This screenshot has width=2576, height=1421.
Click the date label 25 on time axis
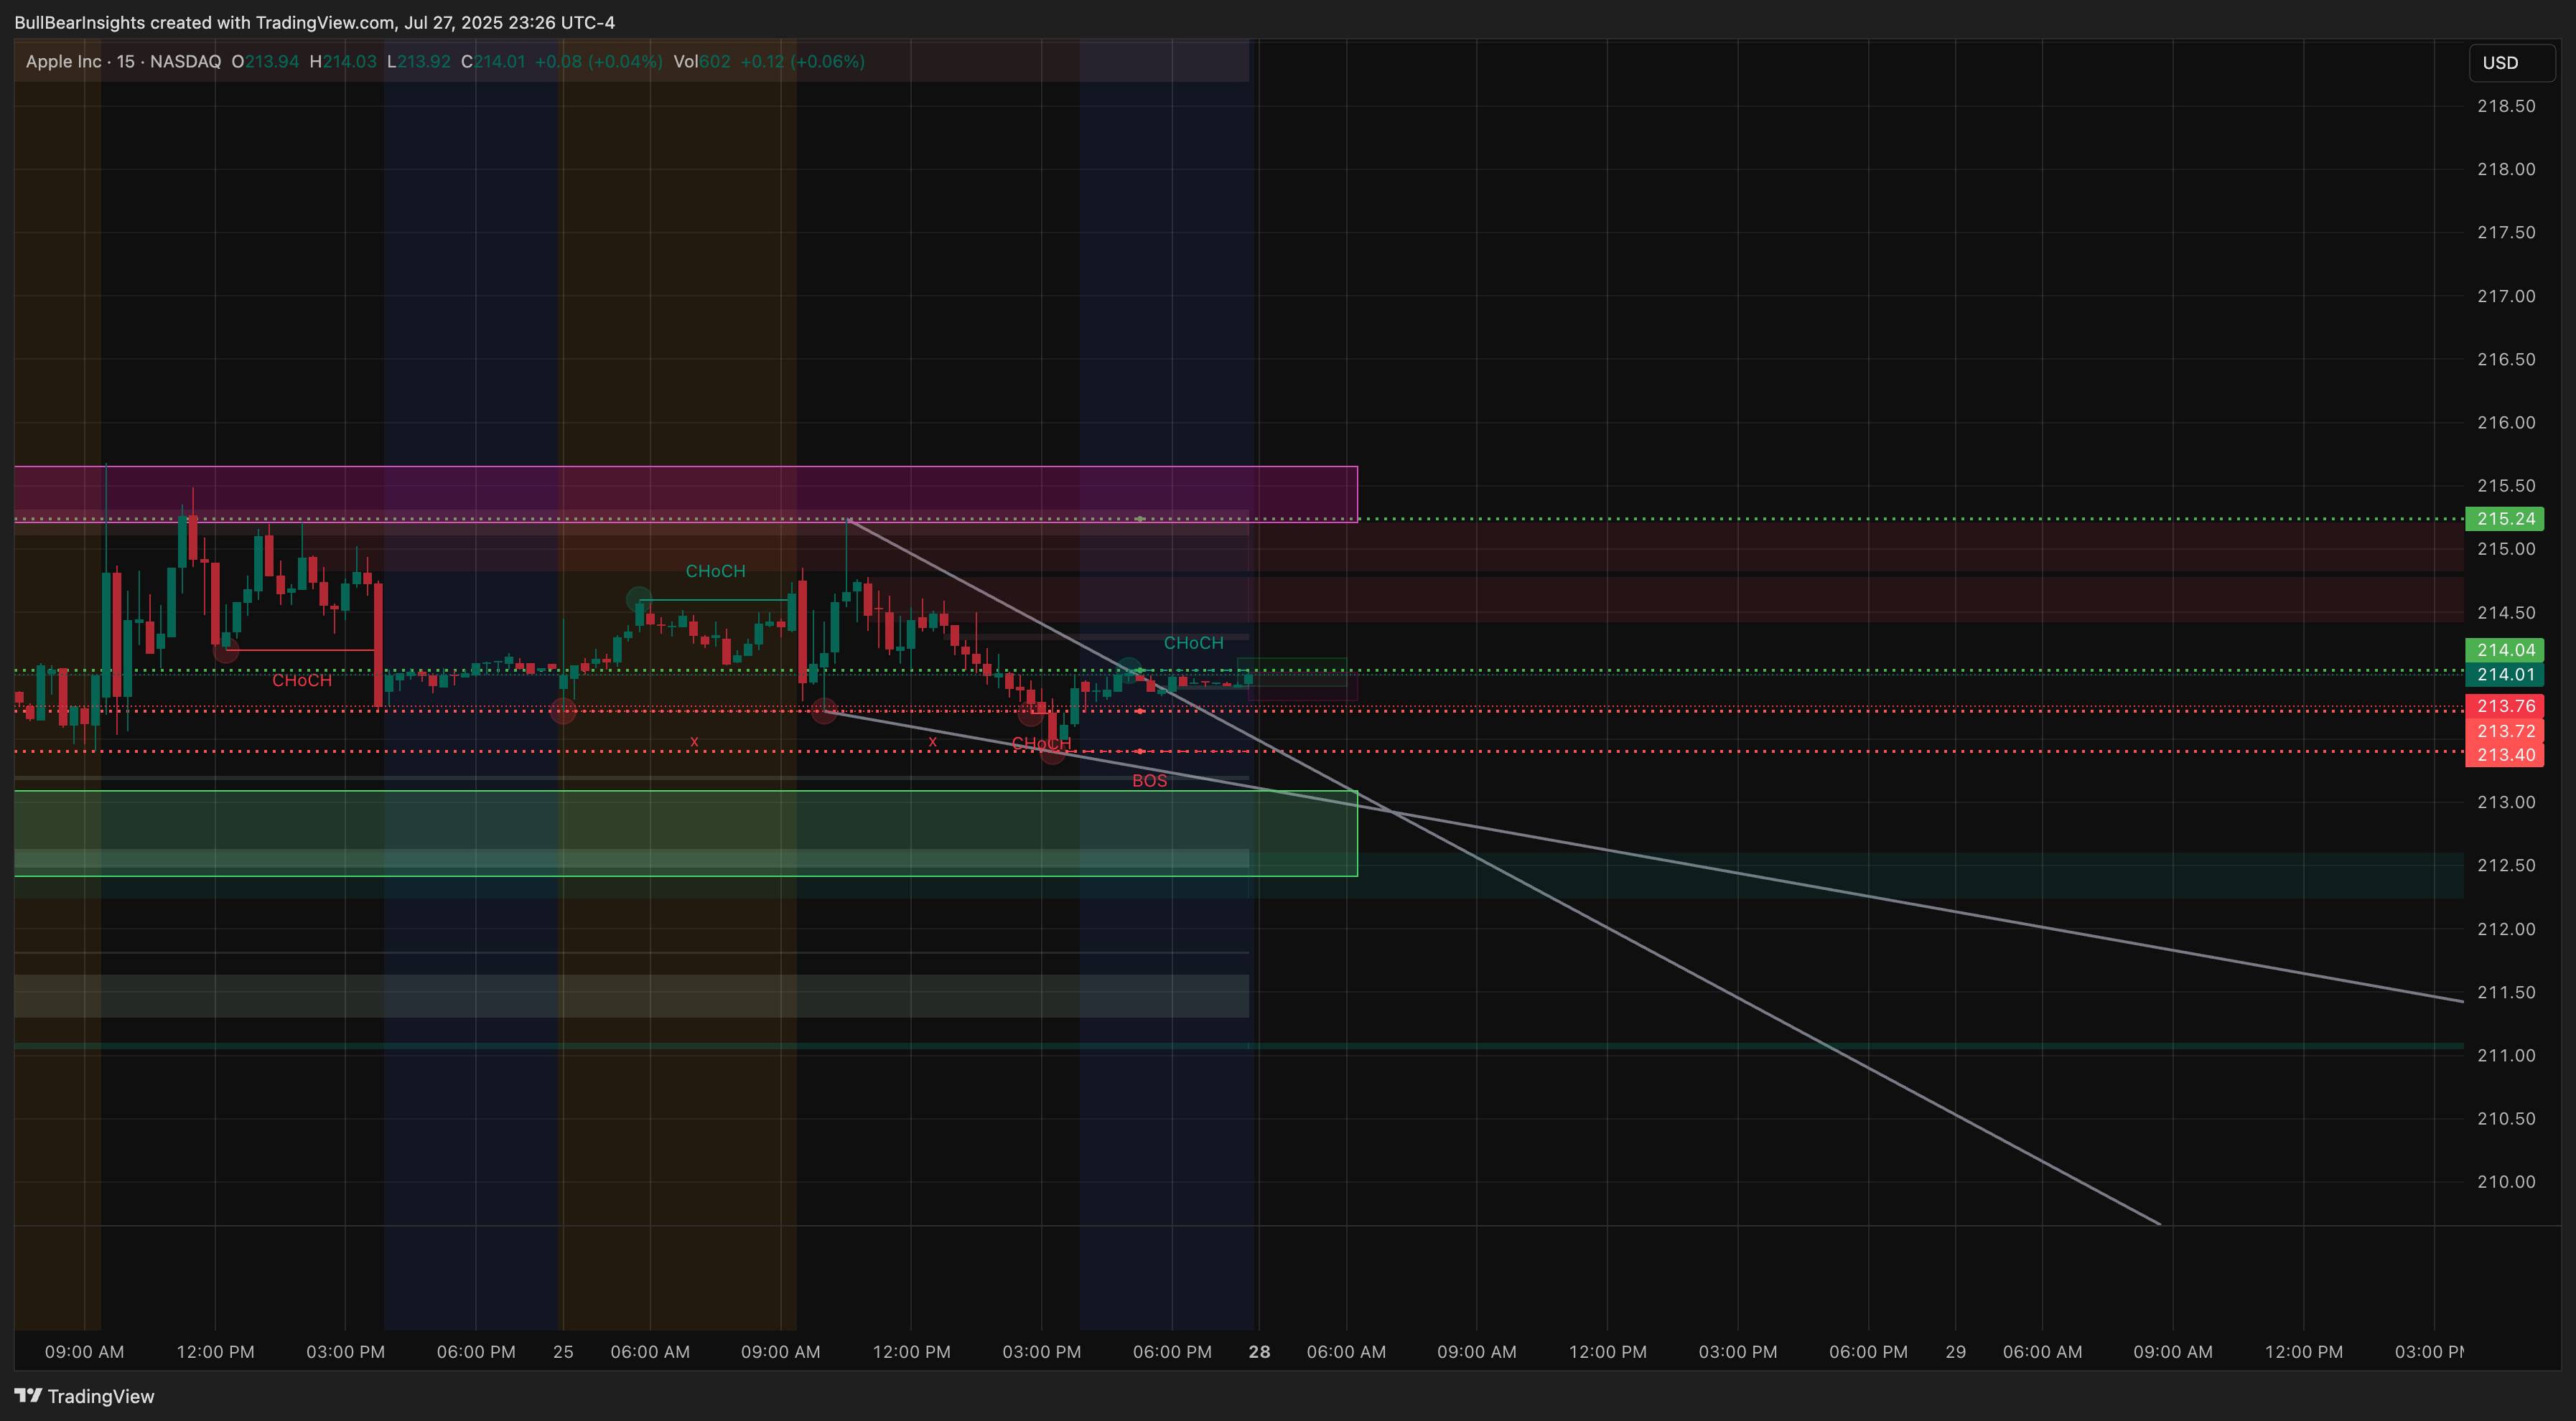pyautogui.click(x=563, y=1352)
